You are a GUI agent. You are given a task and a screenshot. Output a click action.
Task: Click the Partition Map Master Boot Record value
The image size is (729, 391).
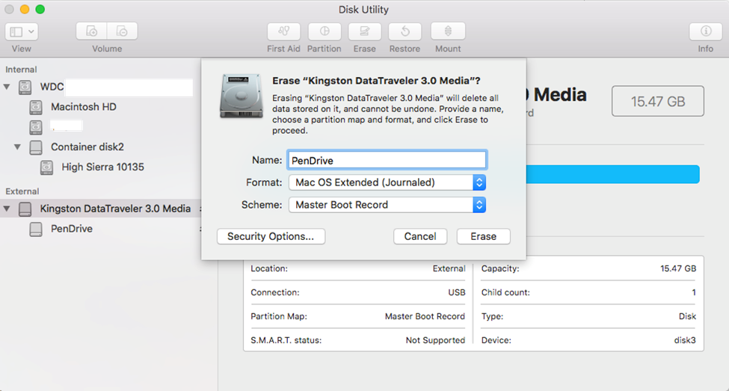(425, 316)
